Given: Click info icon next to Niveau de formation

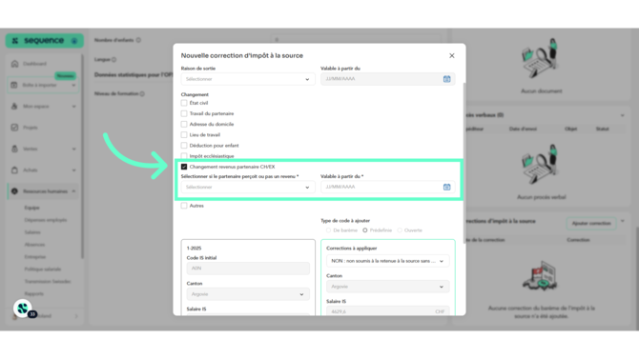Looking at the screenshot, I should coord(142,93).
